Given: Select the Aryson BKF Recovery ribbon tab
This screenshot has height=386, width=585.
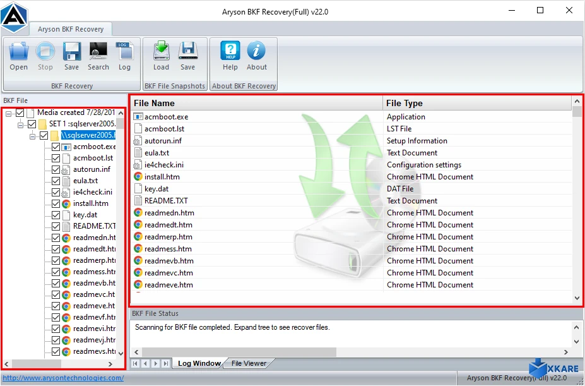Looking at the screenshot, I should coord(71,29).
